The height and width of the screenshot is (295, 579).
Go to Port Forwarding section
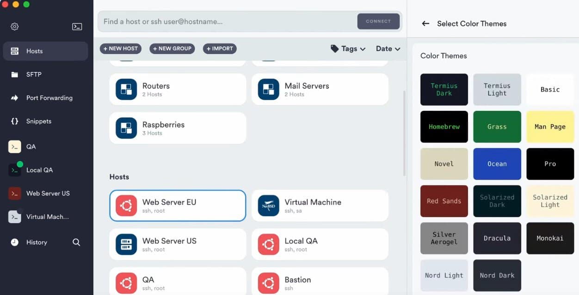[49, 98]
